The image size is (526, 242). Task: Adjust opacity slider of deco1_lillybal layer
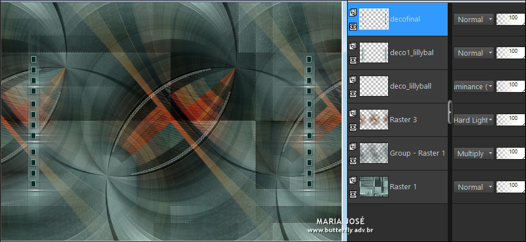pos(511,53)
